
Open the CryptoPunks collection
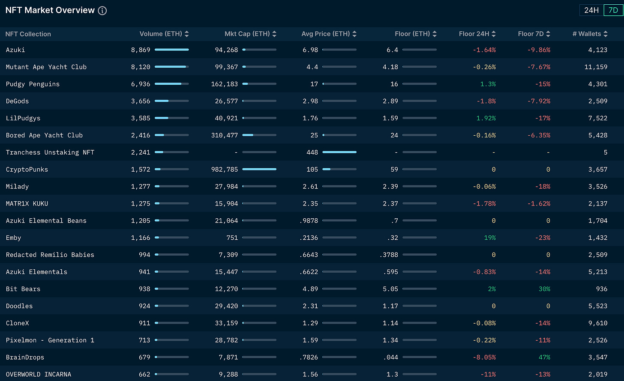click(x=27, y=170)
